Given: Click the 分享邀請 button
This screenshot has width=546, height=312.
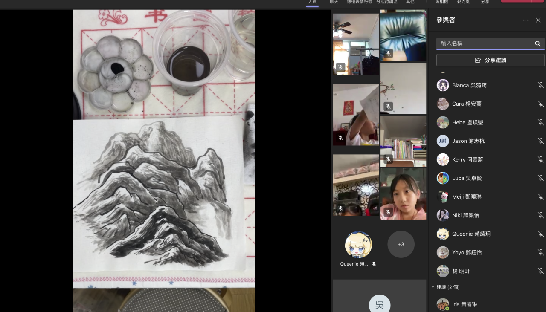Looking at the screenshot, I should 490,60.
